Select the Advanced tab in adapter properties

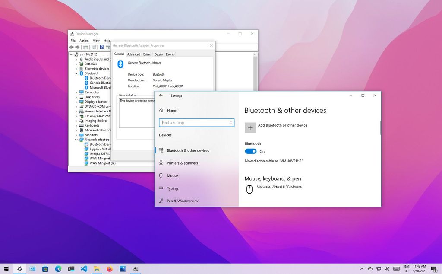[133, 54]
